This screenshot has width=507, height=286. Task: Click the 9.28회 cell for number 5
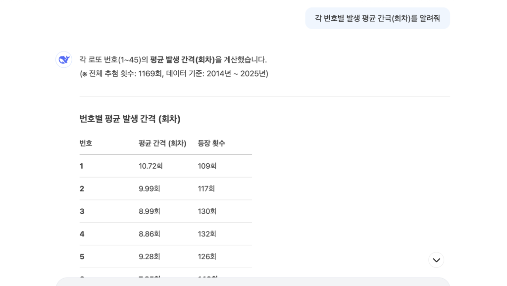(150, 257)
